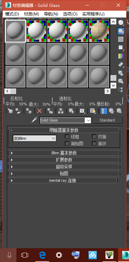This screenshot has width=129, height=262.
Task: Open Settings gear on the taskbar
Action: 59,255
